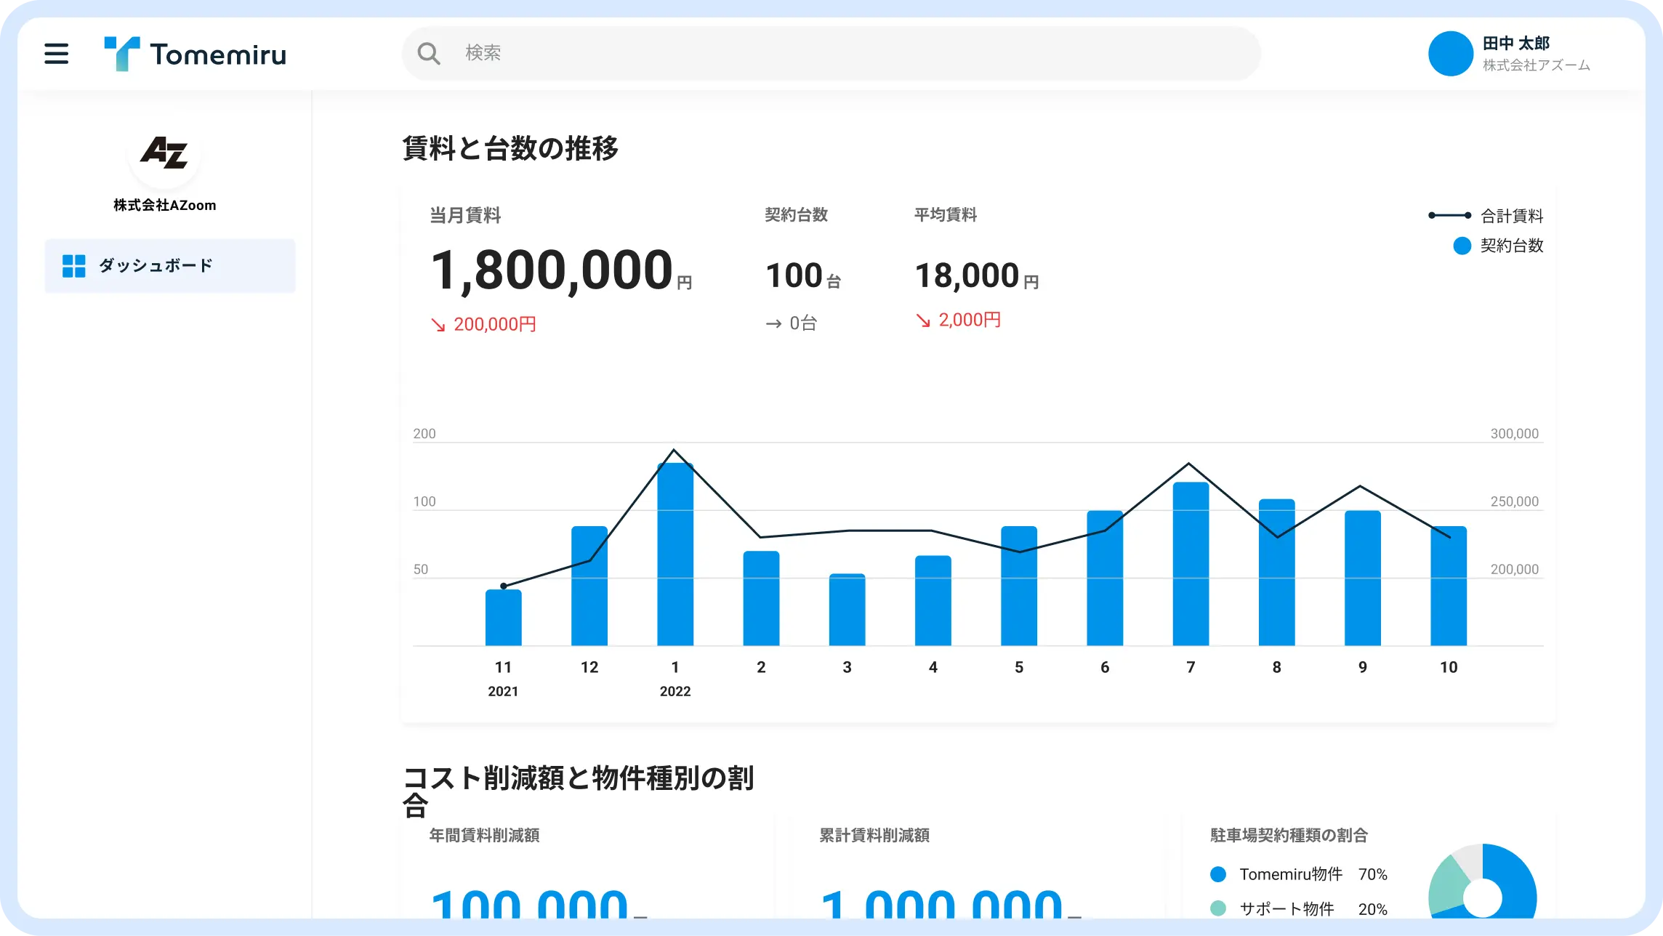Image resolution: width=1663 pixels, height=936 pixels.
Task: Click the dashboard grid icon
Action: pos(73,266)
